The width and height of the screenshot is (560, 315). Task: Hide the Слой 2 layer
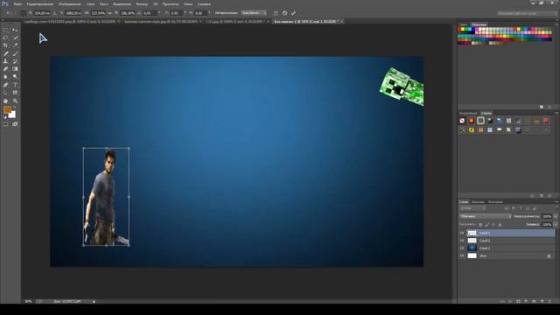[x=462, y=241]
